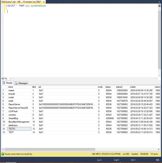Image resolution: width=162 pixels, height=163 pixels.
Task: Select the colombo name cell
Action: (x=19, y=115)
